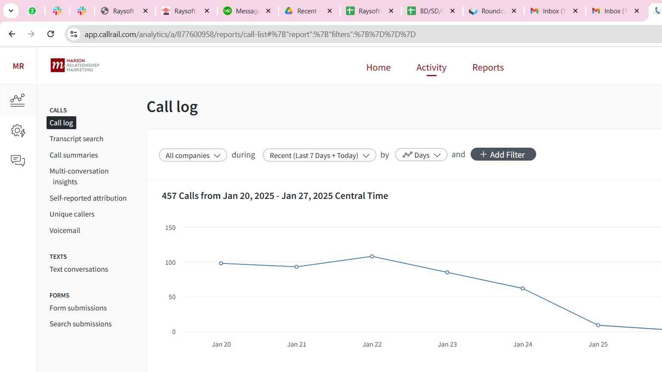Expand the Days grouping dropdown
The height and width of the screenshot is (372, 662).
coord(421,155)
